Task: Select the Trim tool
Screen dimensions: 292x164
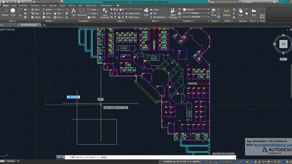Action: (57, 10)
